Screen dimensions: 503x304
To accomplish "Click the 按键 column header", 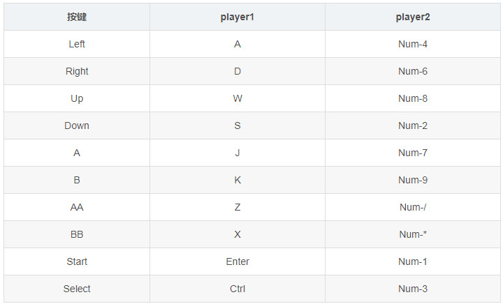I will [77, 17].
